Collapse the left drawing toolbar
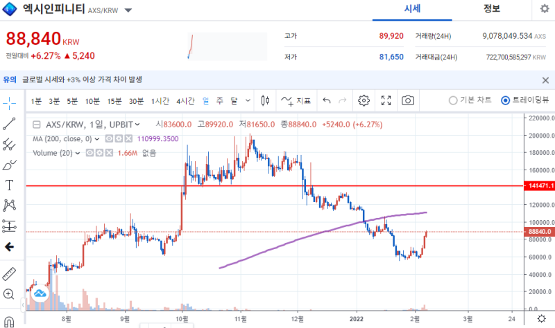This screenshot has height=328, width=555. pos(23,304)
